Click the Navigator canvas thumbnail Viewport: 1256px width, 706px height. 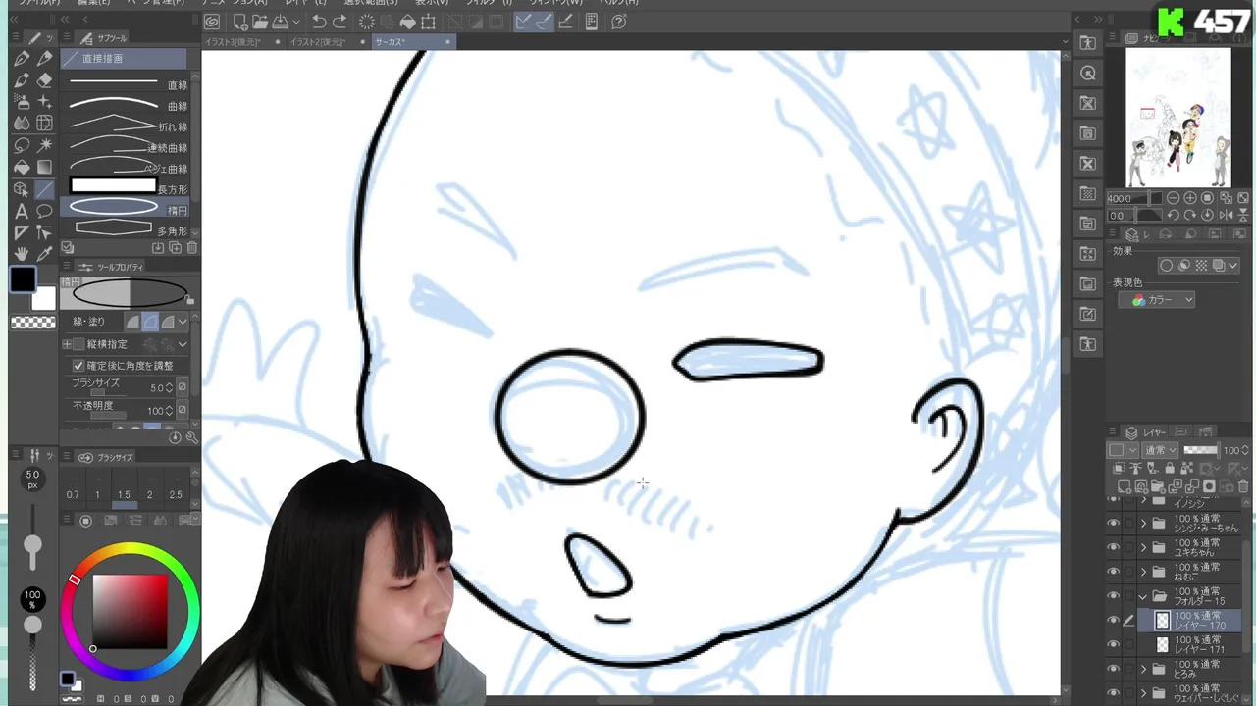click(x=1177, y=118)
